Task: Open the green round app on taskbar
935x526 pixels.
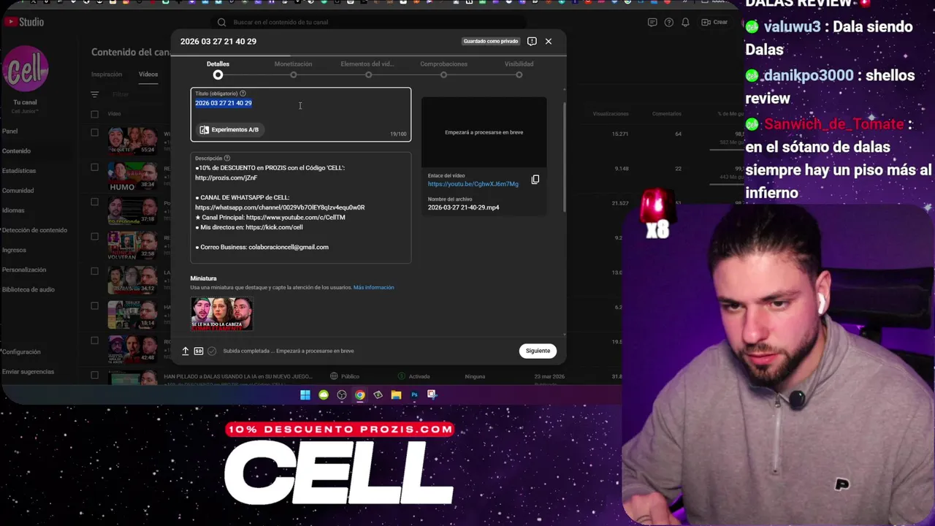Action: (324, 395)
